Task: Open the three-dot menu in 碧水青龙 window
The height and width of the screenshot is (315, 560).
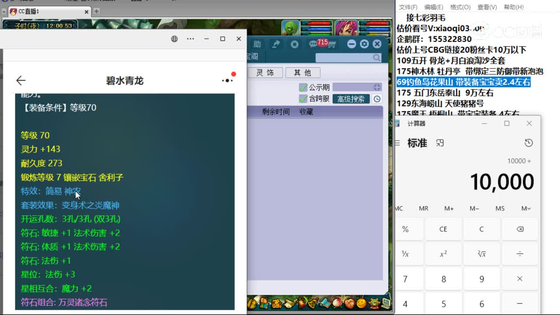Action: (x=190, y=38)
